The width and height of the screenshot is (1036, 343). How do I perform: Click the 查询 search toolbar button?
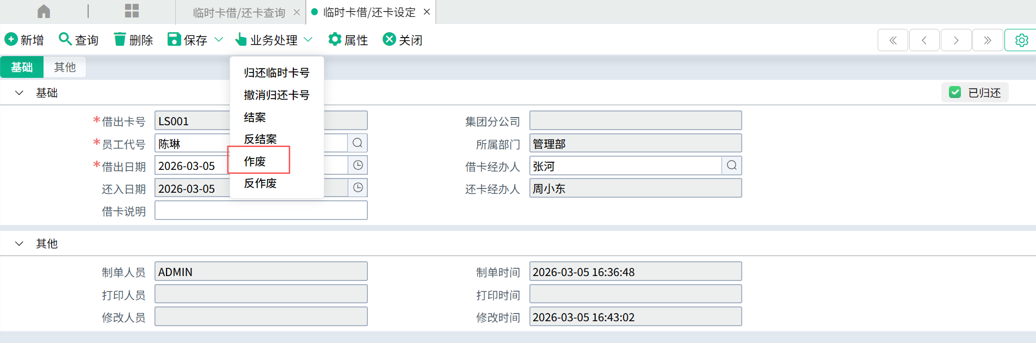[78, 40]
